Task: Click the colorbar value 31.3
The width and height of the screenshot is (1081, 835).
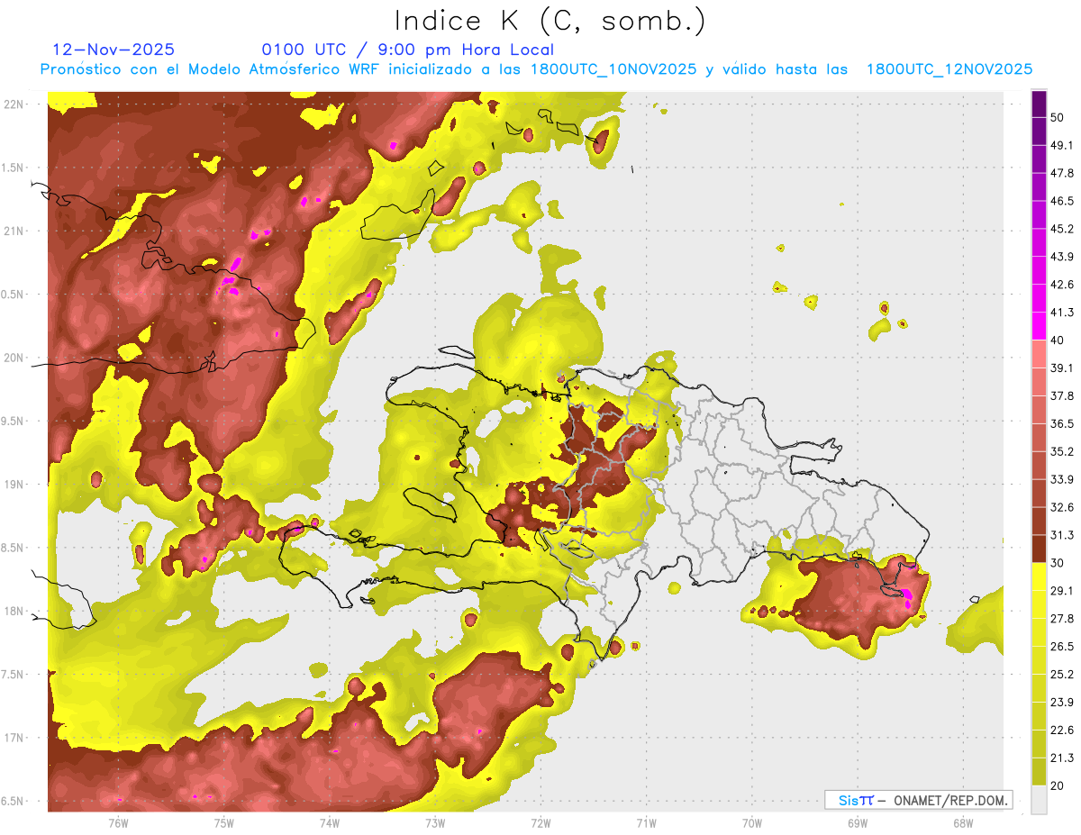Action: pyautogui.click(x=1062, y=535)
